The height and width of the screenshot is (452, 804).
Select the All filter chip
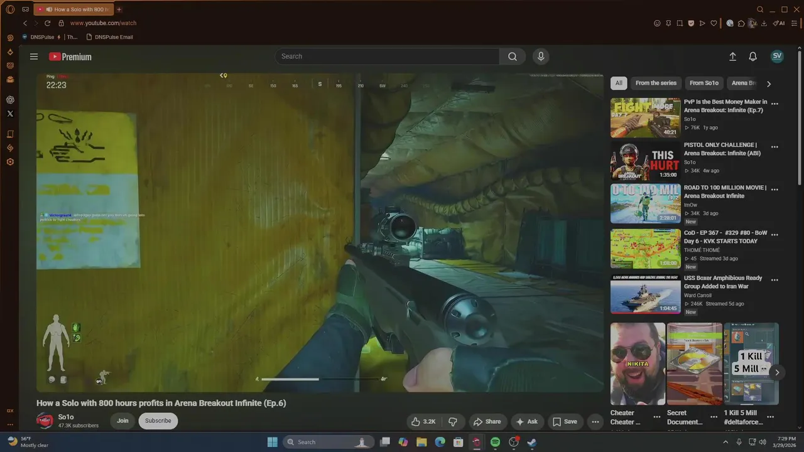(619, 83)
